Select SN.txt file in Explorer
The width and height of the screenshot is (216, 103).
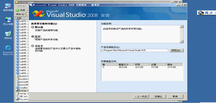[x=22, y=96]
